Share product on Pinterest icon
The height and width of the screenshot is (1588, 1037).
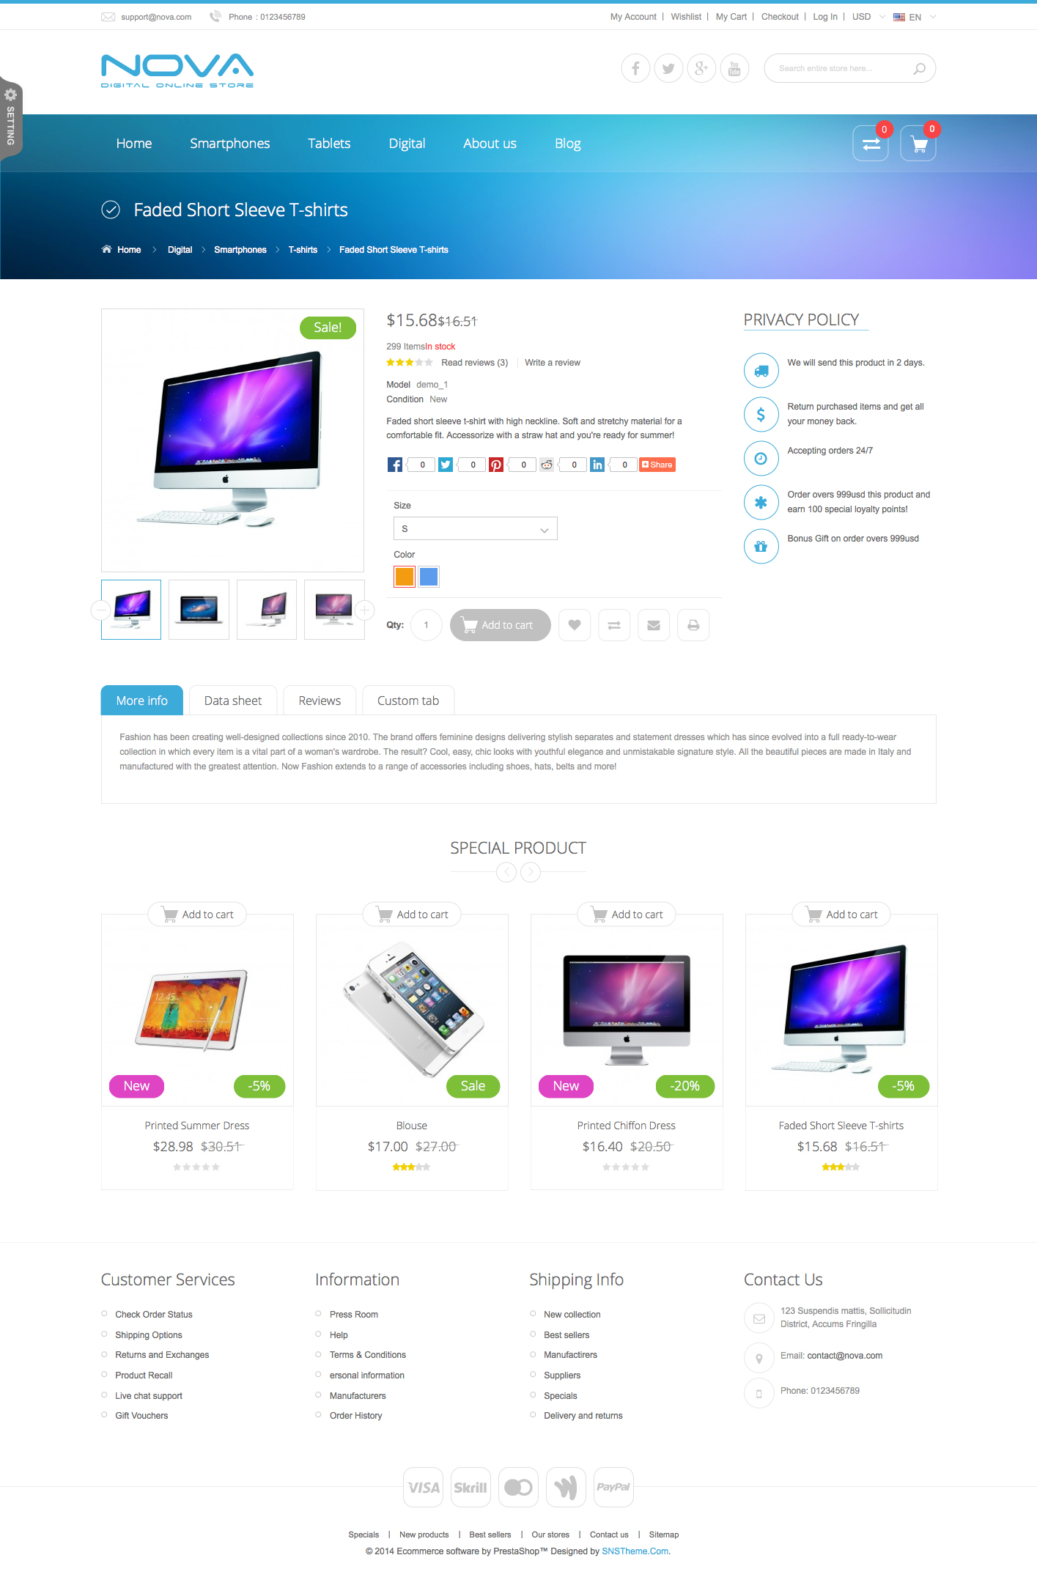[x=496, y=465]
